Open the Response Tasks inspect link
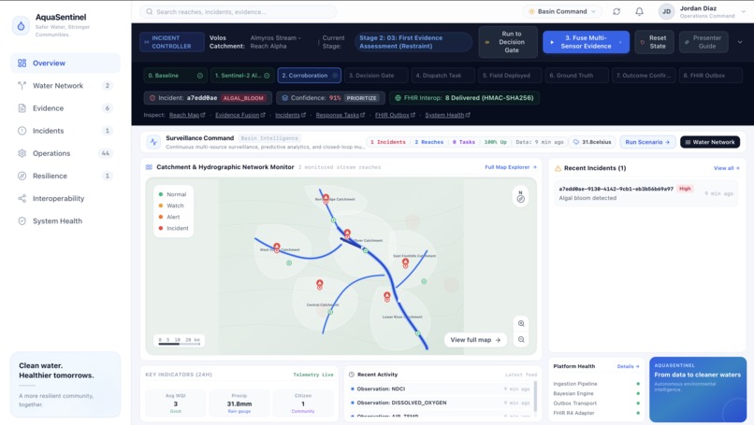 340,115
